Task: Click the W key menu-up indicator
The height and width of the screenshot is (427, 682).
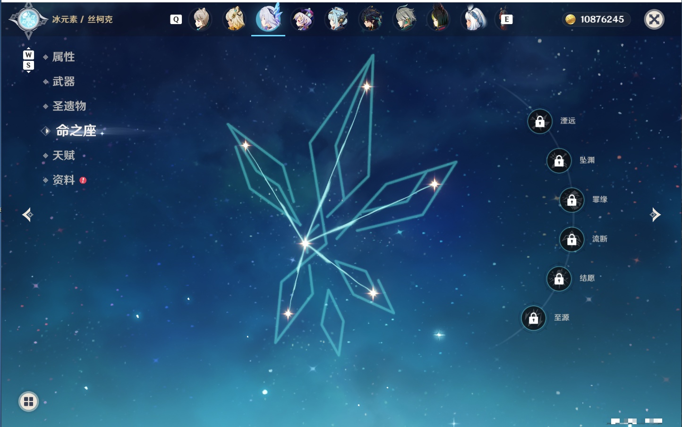Action: pos(28,55)
